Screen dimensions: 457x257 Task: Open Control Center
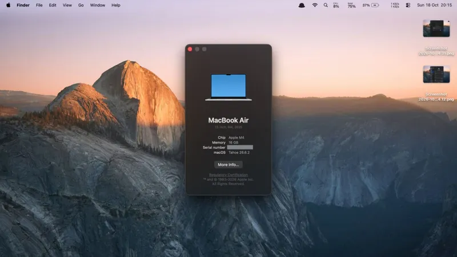(x=408, y=5)
